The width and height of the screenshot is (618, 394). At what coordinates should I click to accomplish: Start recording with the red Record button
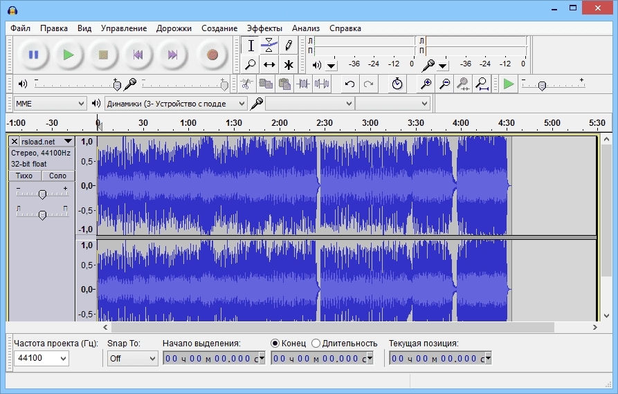point(212,55)
